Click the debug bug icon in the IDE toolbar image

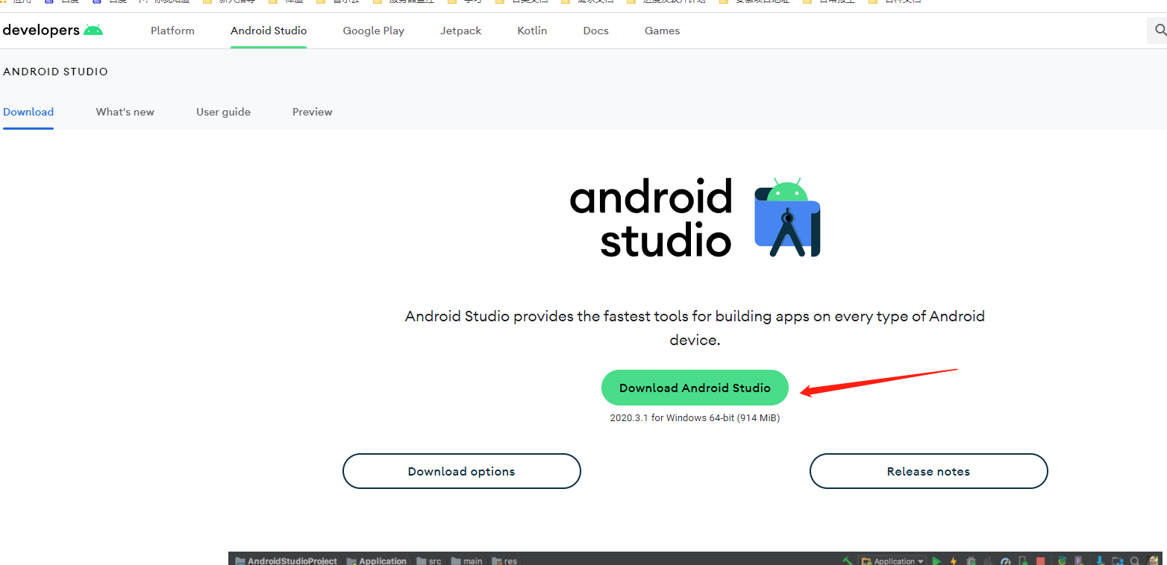click(971, 561)
